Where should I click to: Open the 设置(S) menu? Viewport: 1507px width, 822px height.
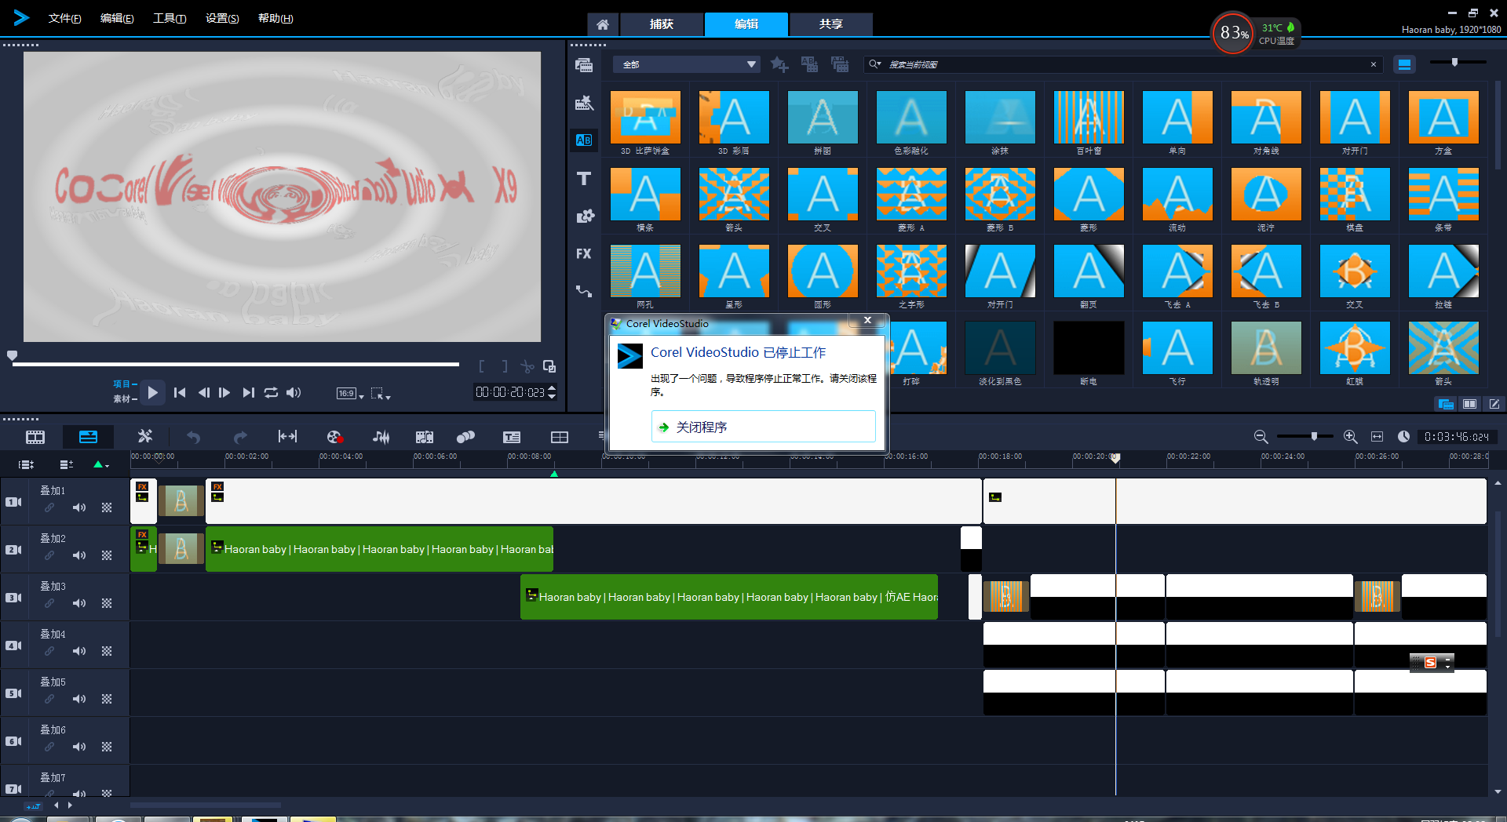point(222,18)
